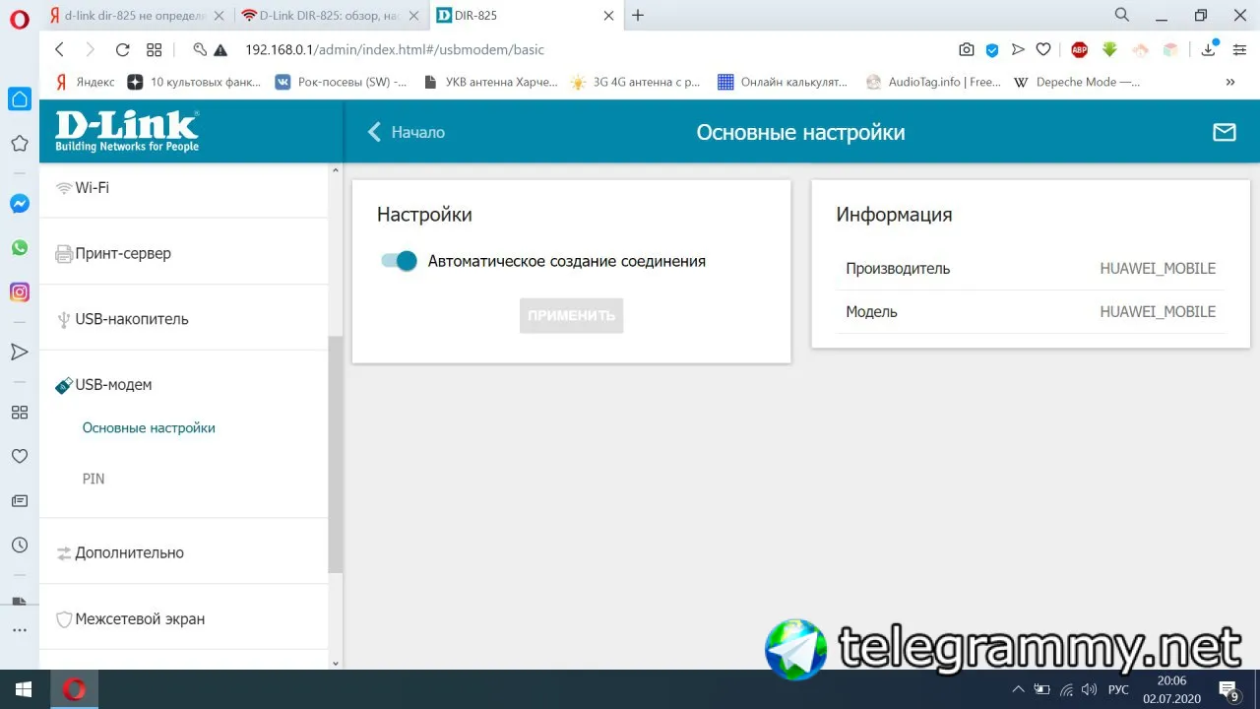
Task: Click the D-Link logo
Action: click(127, 132)
